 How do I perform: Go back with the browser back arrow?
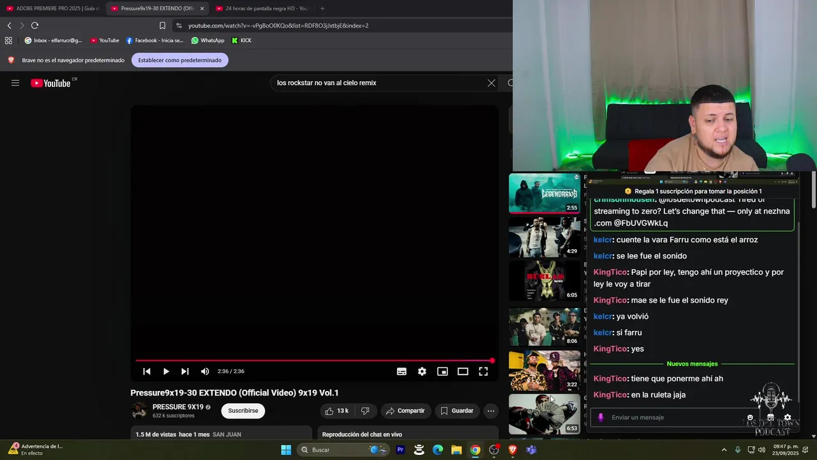point(9,26)
